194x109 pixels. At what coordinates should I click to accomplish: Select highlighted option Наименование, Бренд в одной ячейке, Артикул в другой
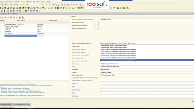[147, 60]
